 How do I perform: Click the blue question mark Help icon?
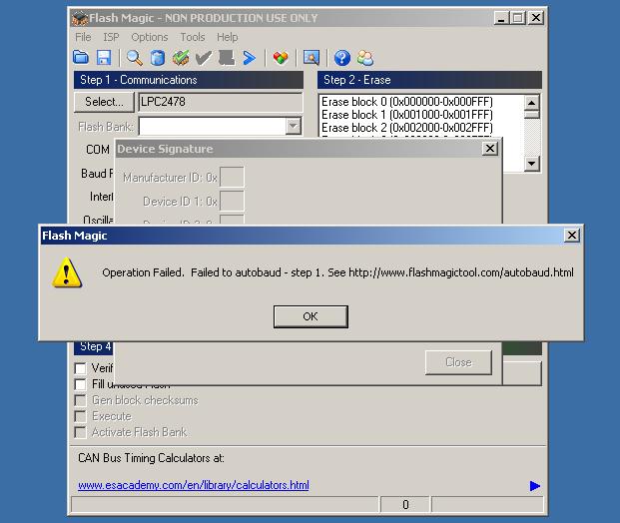(342, 58)
